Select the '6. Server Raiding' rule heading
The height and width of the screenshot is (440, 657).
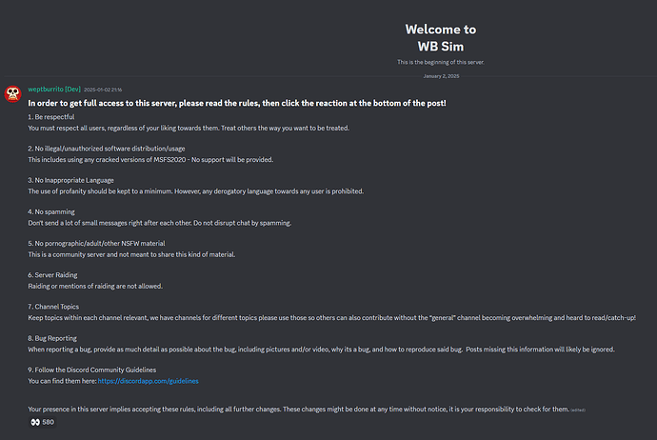(x=52, y=275)
